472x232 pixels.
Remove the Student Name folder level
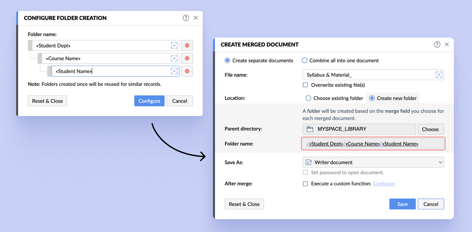coord(187,71)
